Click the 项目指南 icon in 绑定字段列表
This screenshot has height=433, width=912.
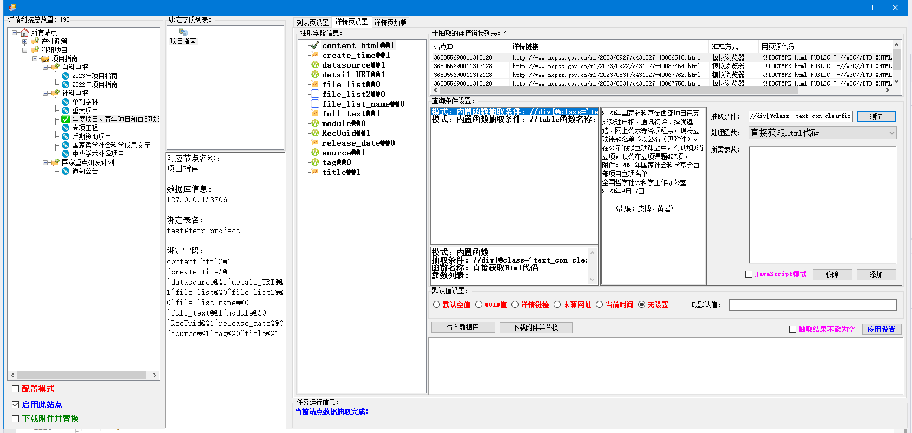click(183, 32)
